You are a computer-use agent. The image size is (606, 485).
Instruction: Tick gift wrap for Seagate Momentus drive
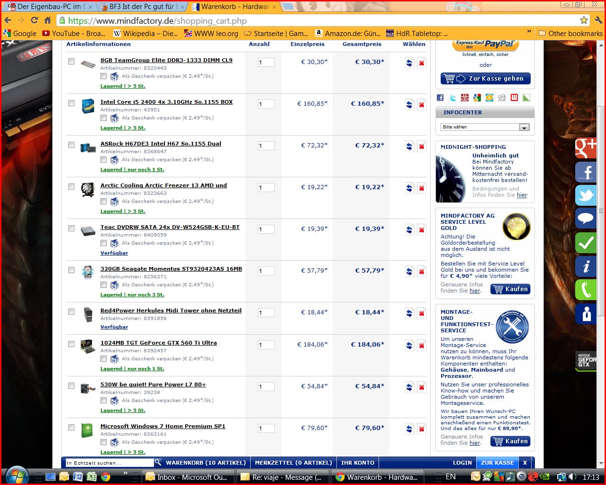coord(103,284)
